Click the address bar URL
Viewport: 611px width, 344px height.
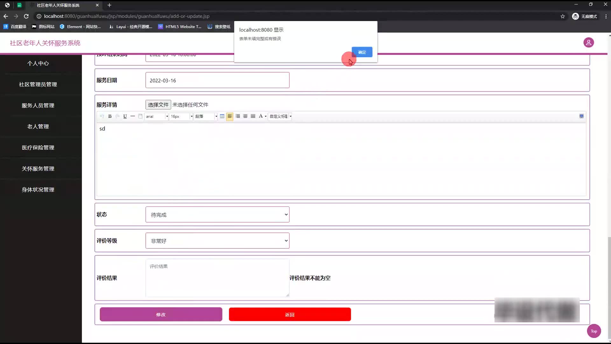(x=127, y=16)
